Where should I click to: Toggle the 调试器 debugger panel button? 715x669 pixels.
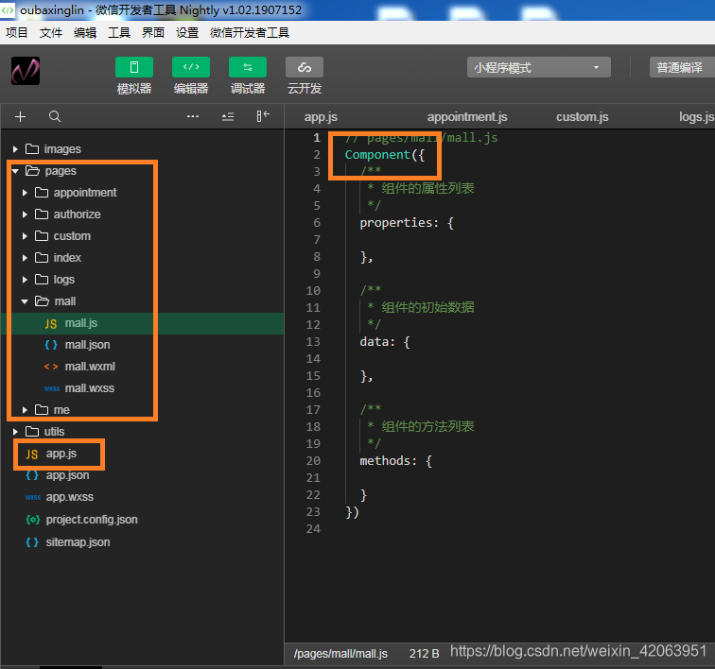point(248,67)
